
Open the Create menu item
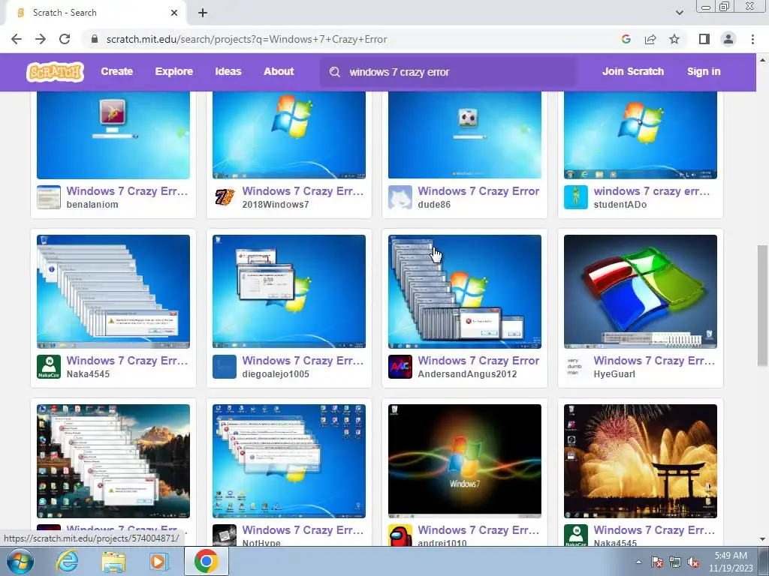point(116,71)
